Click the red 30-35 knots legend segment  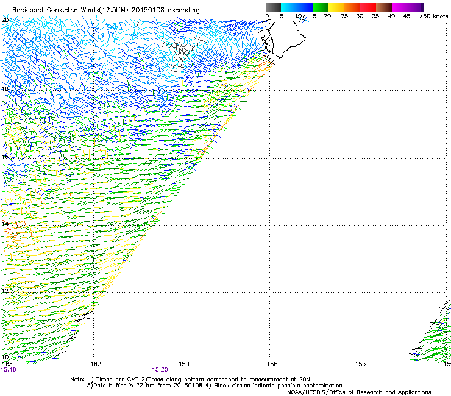tap(368, 7)
